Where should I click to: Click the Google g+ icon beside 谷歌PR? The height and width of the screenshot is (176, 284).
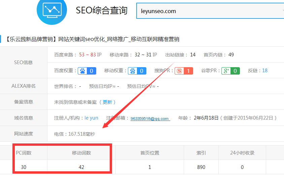(x=226, y=71)
